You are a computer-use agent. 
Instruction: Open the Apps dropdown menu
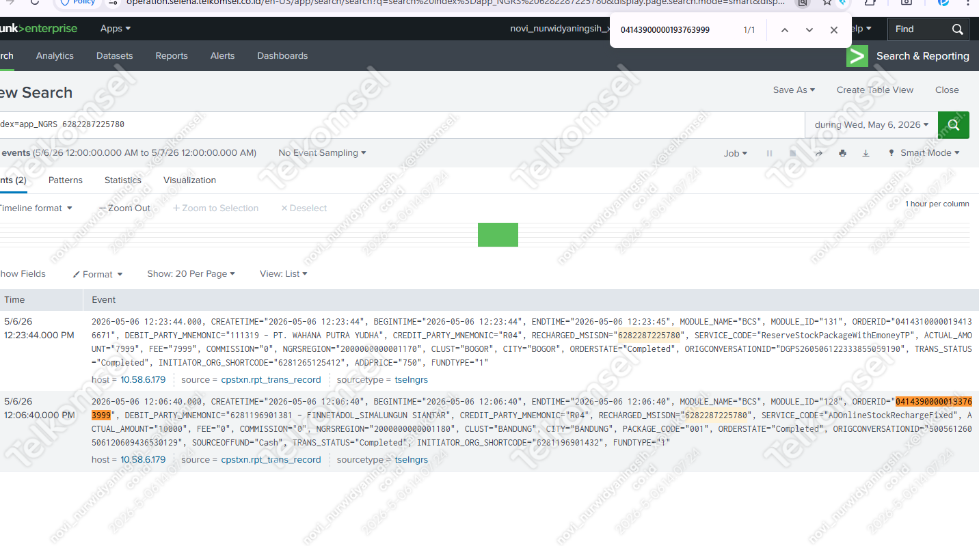point(116,29)
